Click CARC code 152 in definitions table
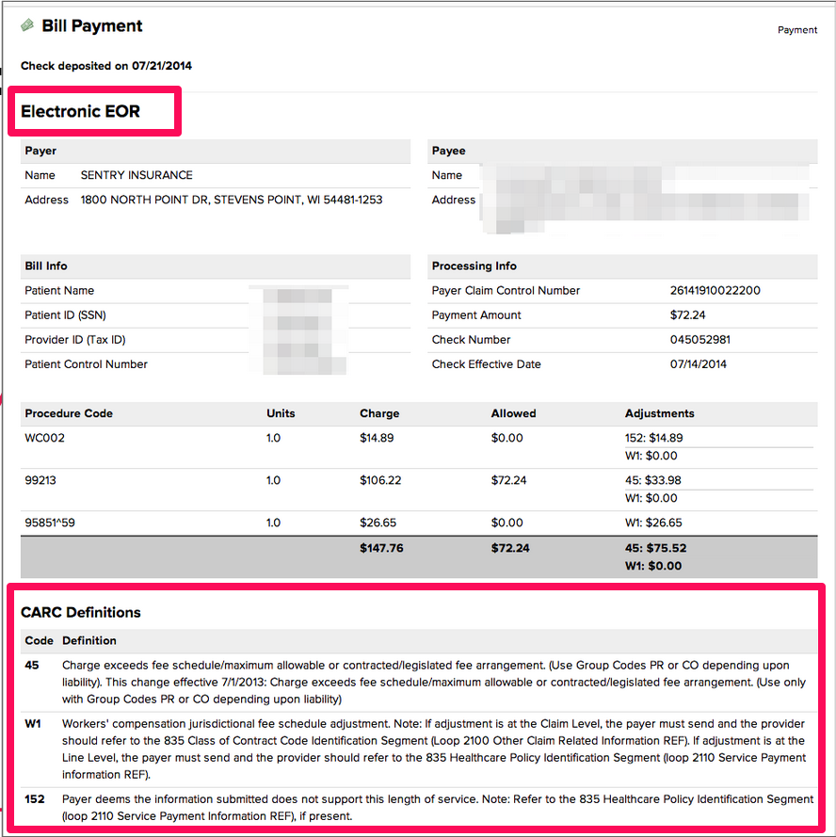The image size is (836, 837). (35, 799)
